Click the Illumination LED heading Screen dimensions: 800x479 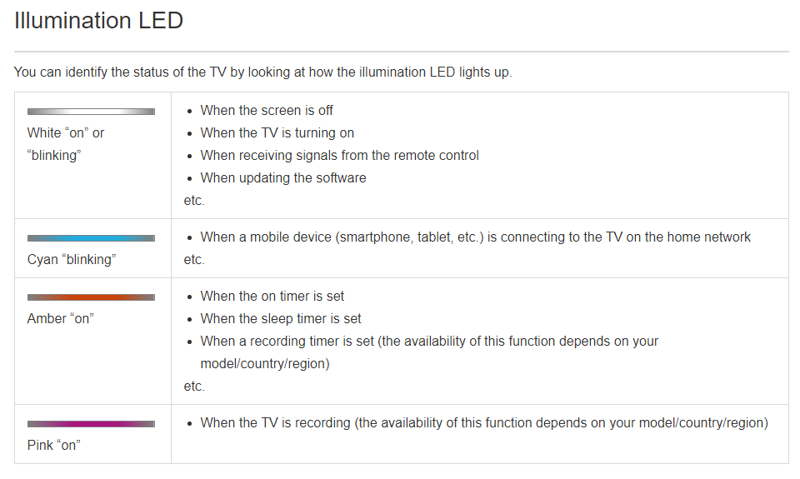click(x=98, y=21)
